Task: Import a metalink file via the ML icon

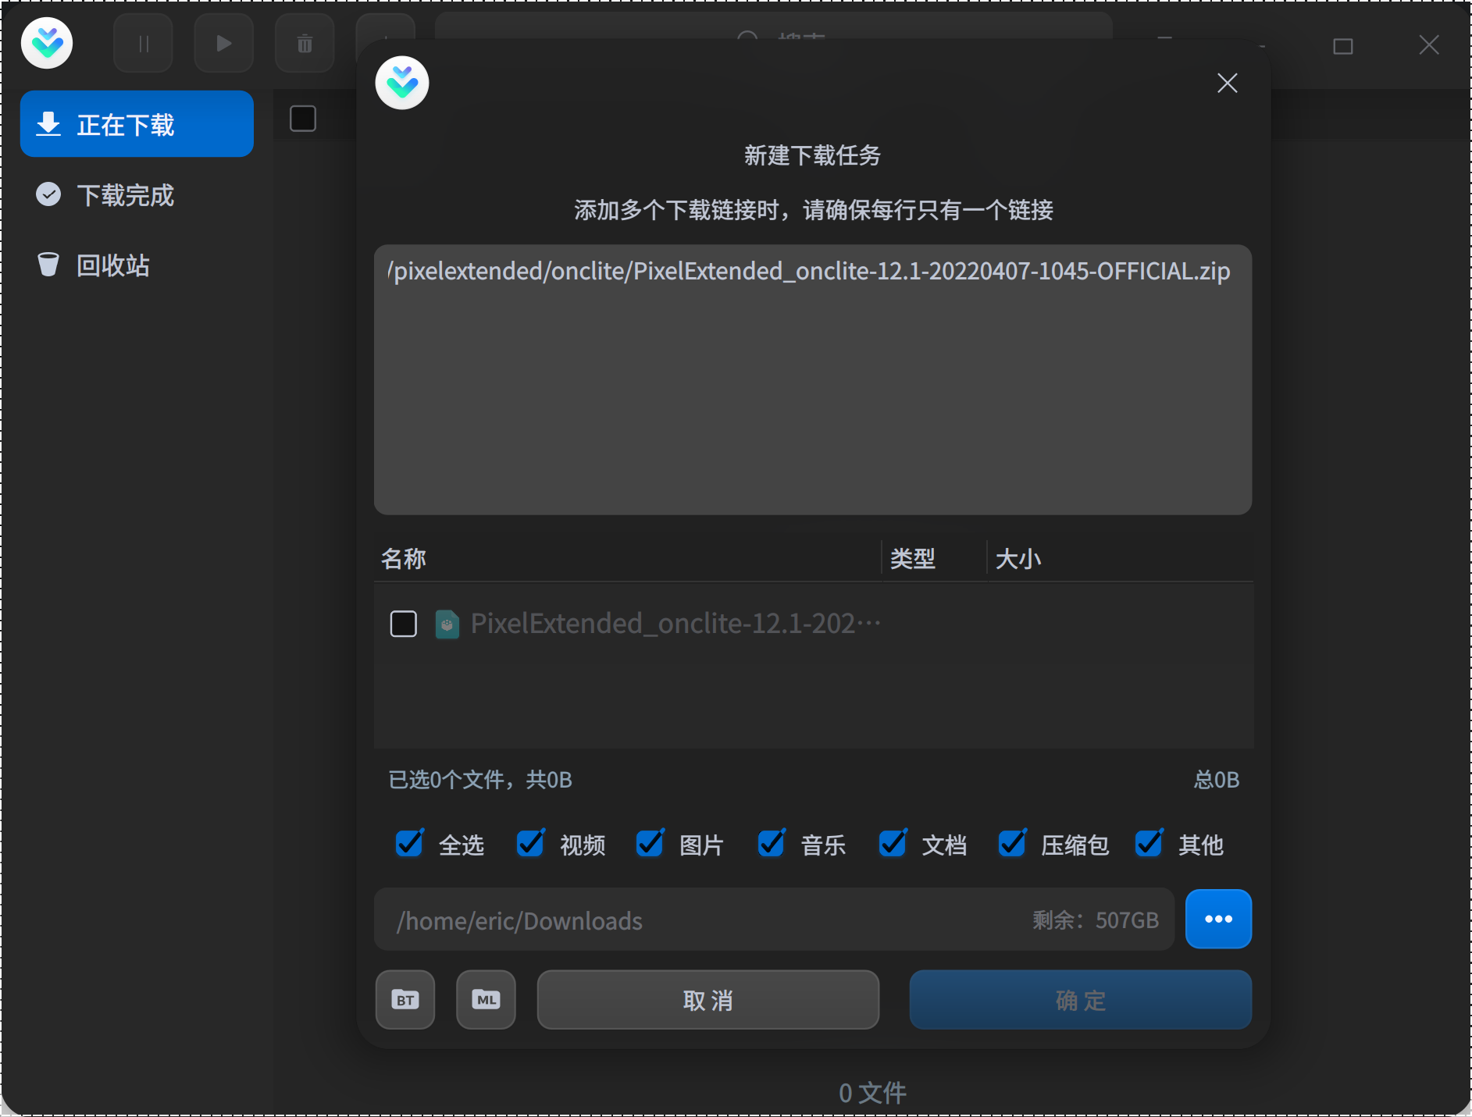Action: [x=485, y=1000]
